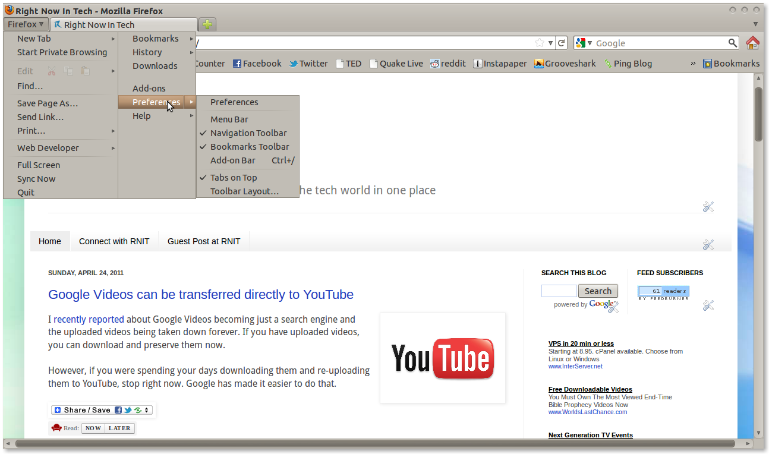
Task: Uncheck Navigation Toolbar
Action: [x=248, y=133]
